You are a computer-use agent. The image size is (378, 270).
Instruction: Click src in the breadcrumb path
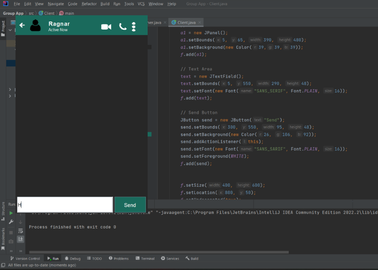31,13
